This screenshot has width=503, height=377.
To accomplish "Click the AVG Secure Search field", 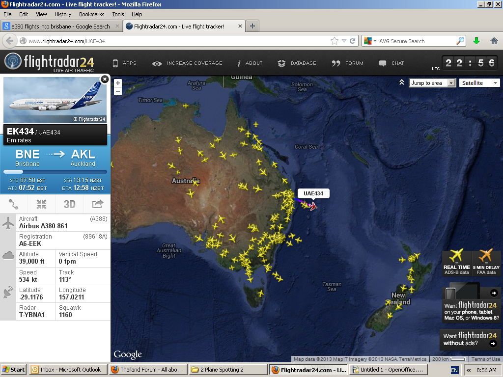I will point(415,41).
